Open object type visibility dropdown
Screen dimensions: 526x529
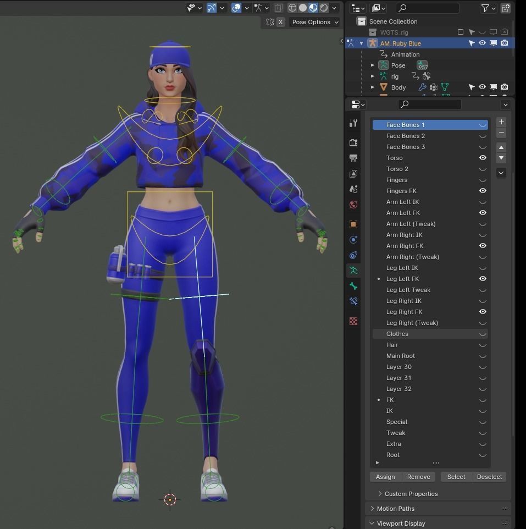pyautogui.click(x=195, y=8)
